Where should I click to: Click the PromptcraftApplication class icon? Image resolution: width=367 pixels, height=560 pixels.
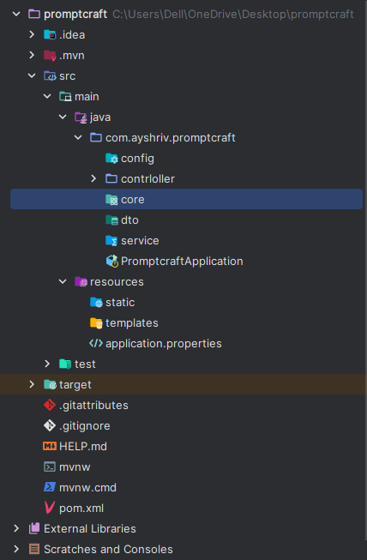click(112, 261)
